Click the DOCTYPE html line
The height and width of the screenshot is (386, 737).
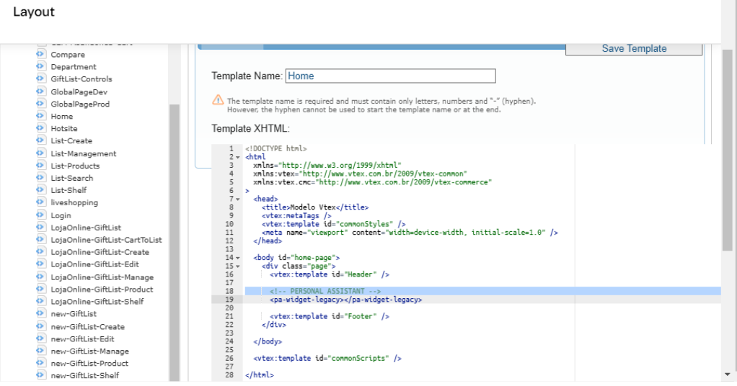[276, 148]
